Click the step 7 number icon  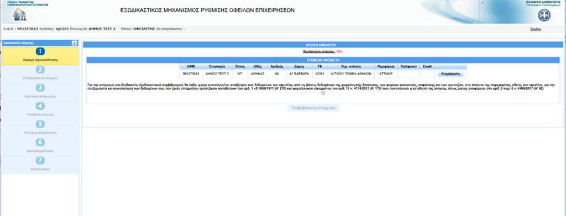coord(40,160)
